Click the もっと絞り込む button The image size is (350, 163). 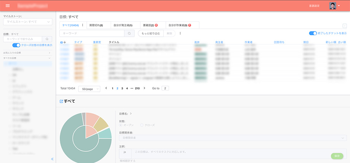[150, 33]
